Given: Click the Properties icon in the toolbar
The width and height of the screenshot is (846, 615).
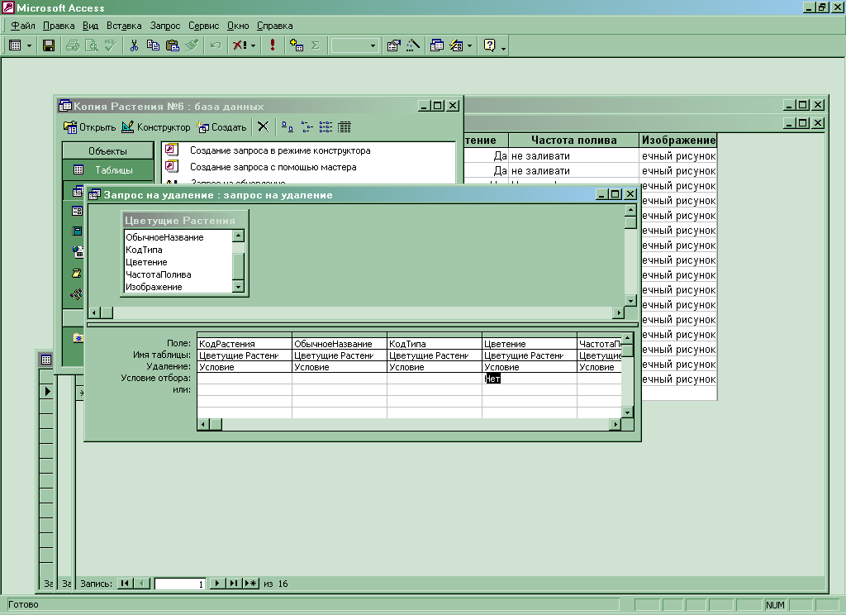Looking at the screenshot, I should [394, 46].
